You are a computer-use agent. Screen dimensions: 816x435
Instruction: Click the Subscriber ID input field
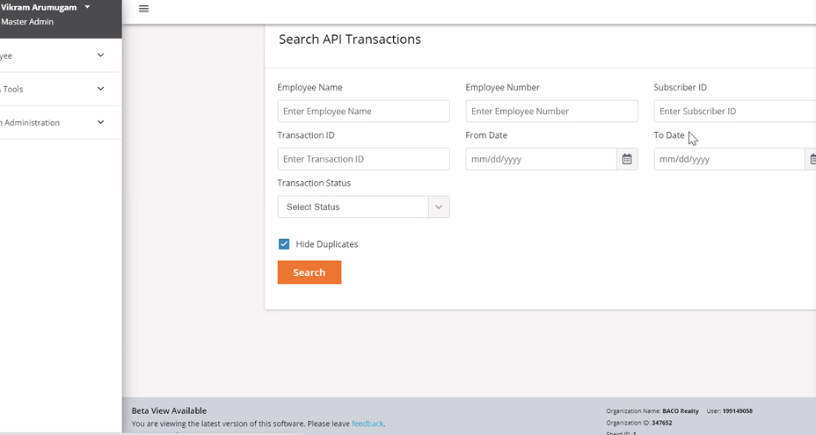click(x=734, y=112)
